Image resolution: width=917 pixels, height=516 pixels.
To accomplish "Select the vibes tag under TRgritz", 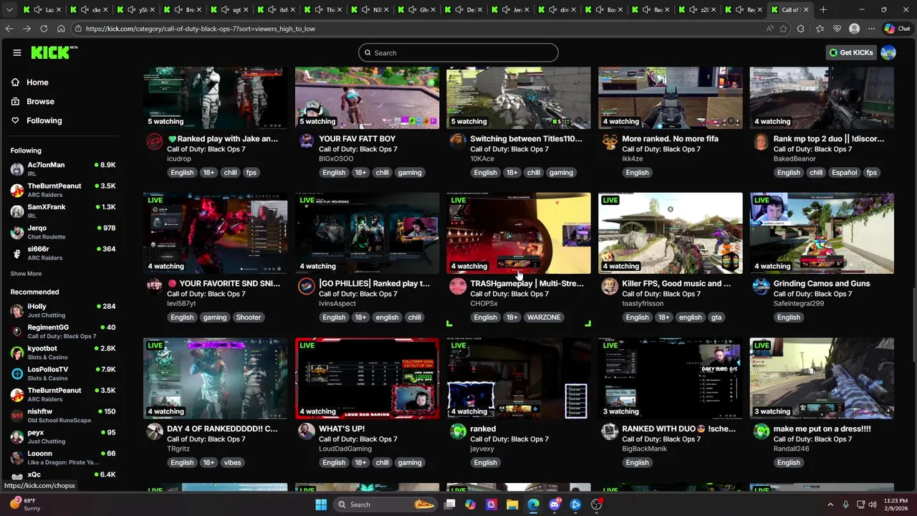I will 232,463.
